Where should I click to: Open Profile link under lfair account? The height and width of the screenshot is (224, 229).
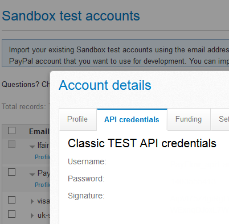click(x=42, y=157)
